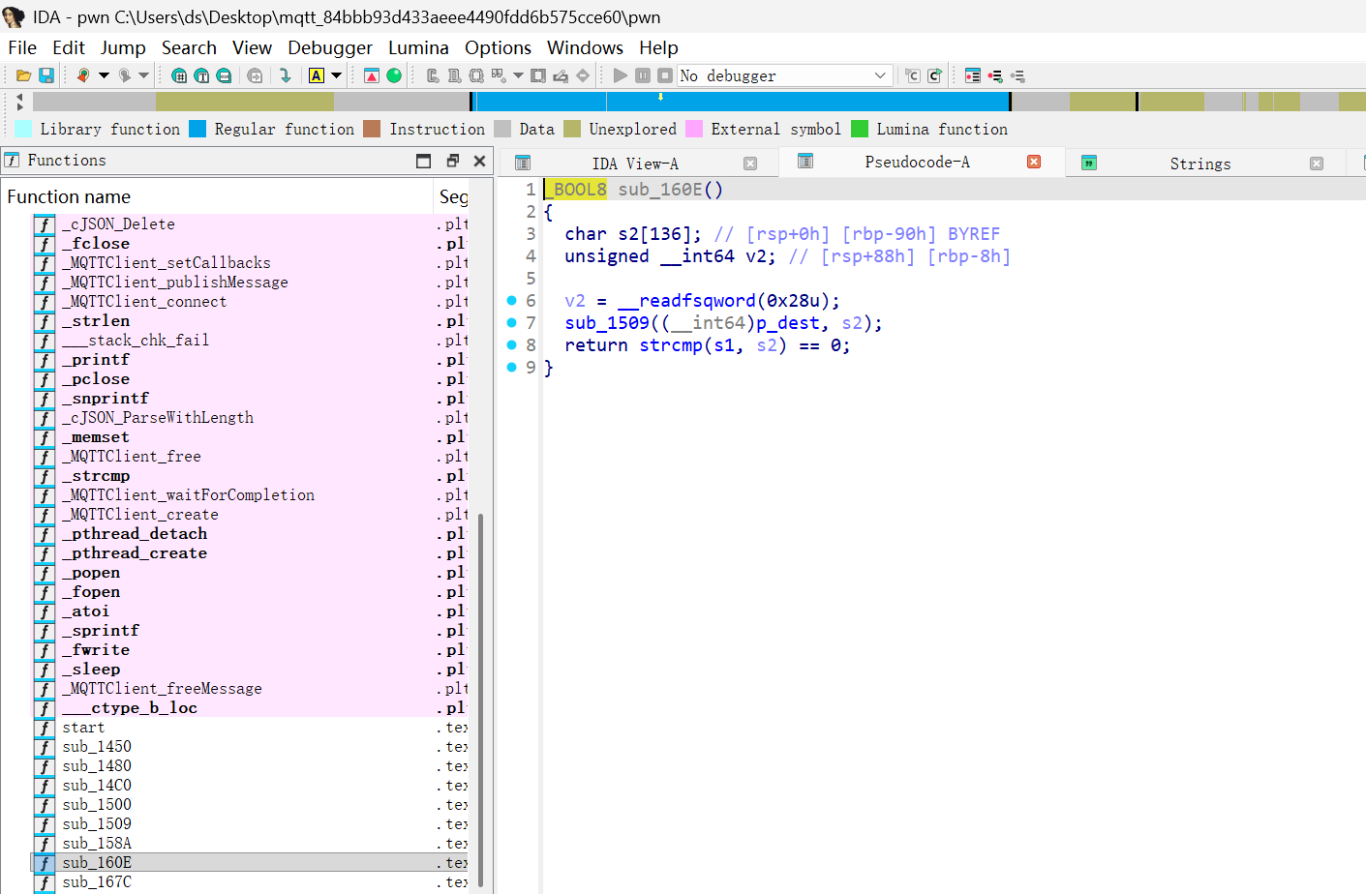
Task: Click the green circle toolbar icon
Action: 394,75
